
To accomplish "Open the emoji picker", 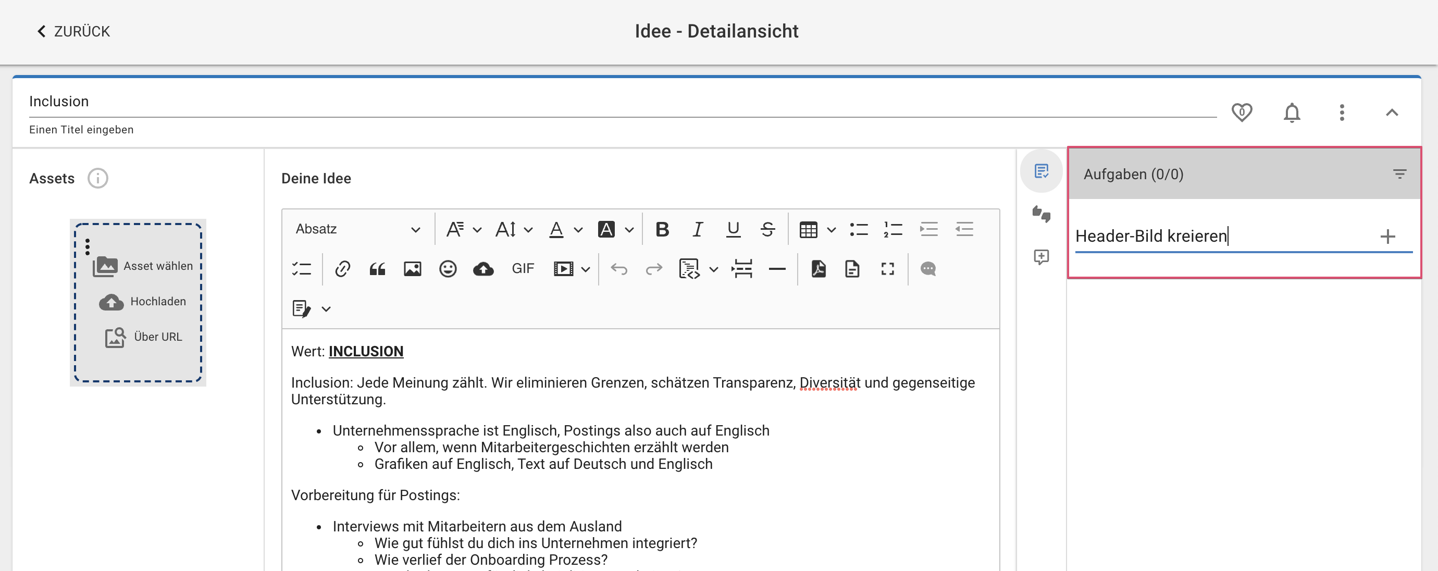I will 448,269.
